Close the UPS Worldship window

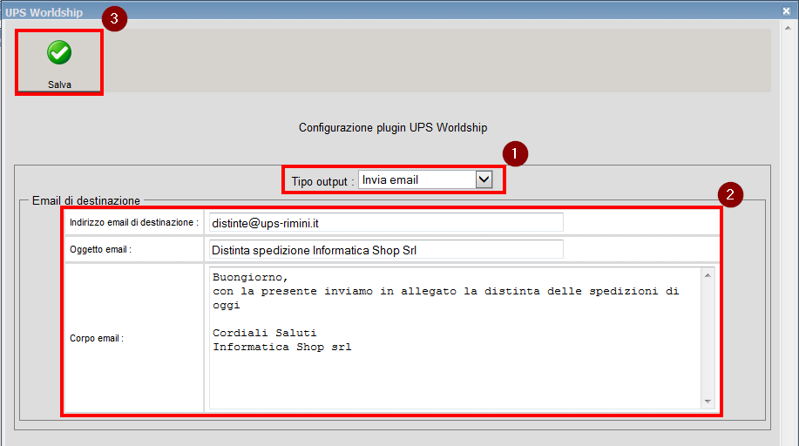(786, 10)
